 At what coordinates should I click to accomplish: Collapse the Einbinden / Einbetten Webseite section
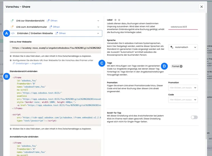coord(98,33)
